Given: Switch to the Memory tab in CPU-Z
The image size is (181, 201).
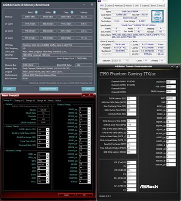Looking at the screenshot, I should click(x=129, y=6).
